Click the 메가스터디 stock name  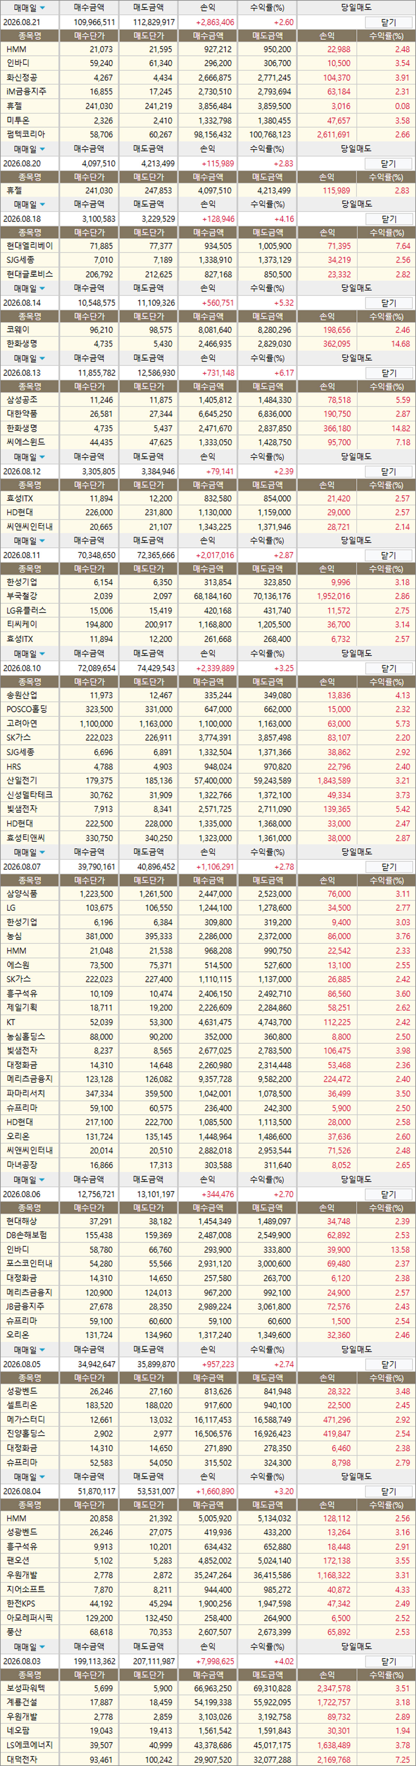pos(26,1419)
